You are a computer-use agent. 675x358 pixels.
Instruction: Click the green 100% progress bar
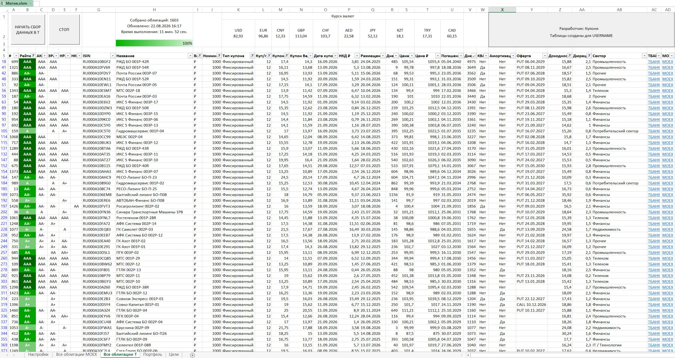click(x=154, y=43)
